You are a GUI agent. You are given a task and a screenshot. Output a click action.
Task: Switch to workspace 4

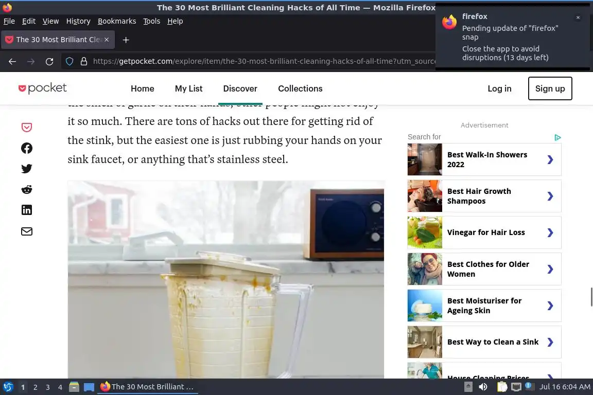60,387
